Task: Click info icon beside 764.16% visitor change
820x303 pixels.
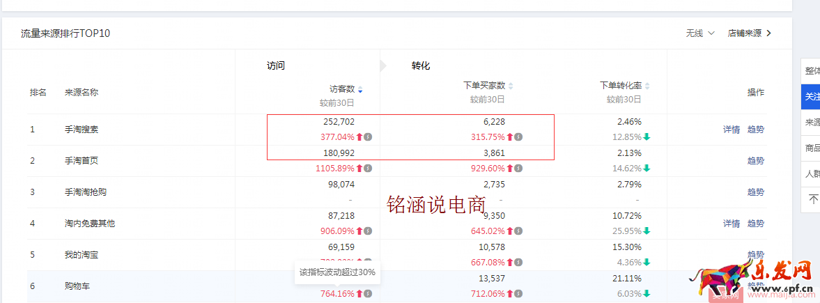Action: click(x=368, y=294)
